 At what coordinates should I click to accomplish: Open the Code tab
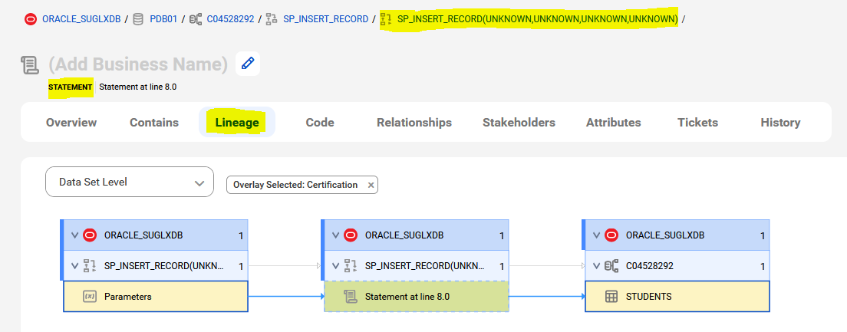coord(320,123)
